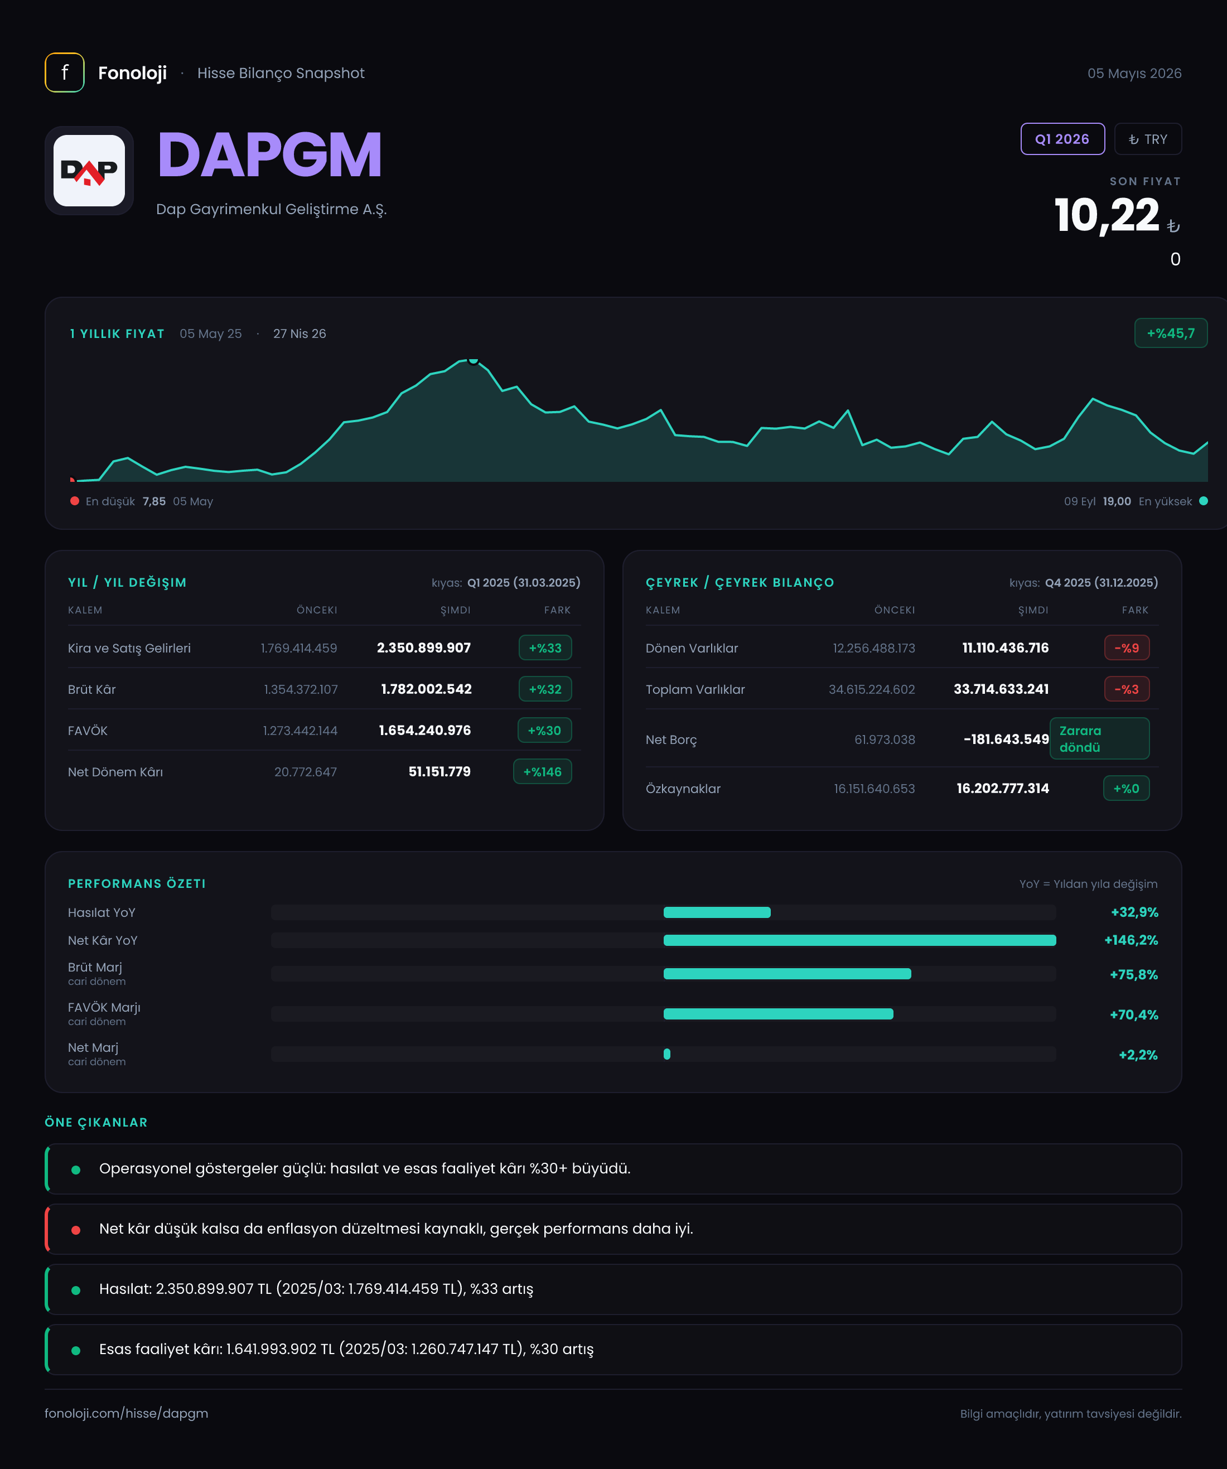Click the 'SON FIYAT' label
This screenshot has width=1227, height=1469.
pos(1145,181)
